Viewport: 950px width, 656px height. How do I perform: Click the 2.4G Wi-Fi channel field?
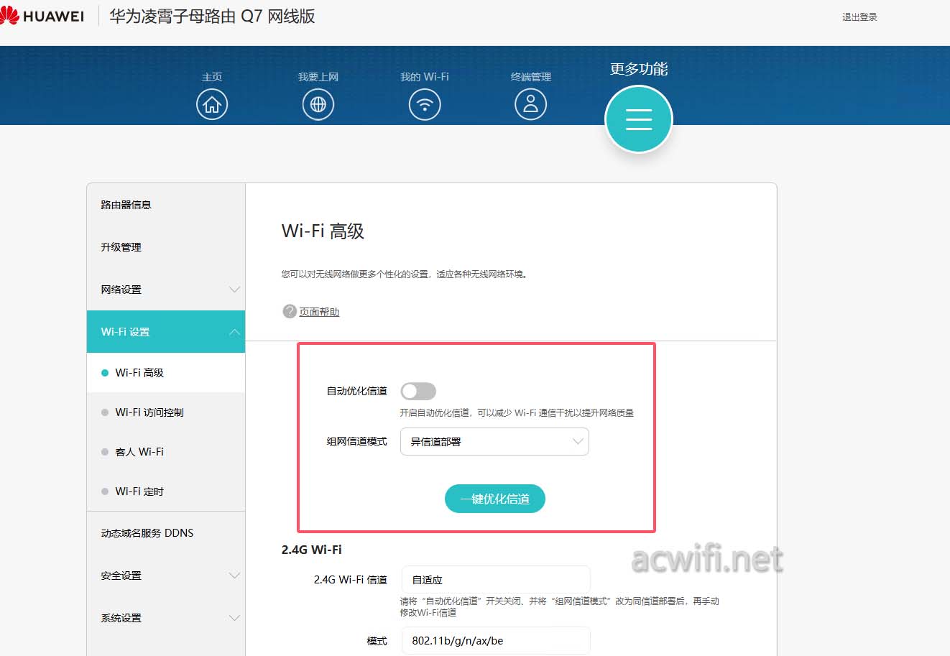point(496,580)
